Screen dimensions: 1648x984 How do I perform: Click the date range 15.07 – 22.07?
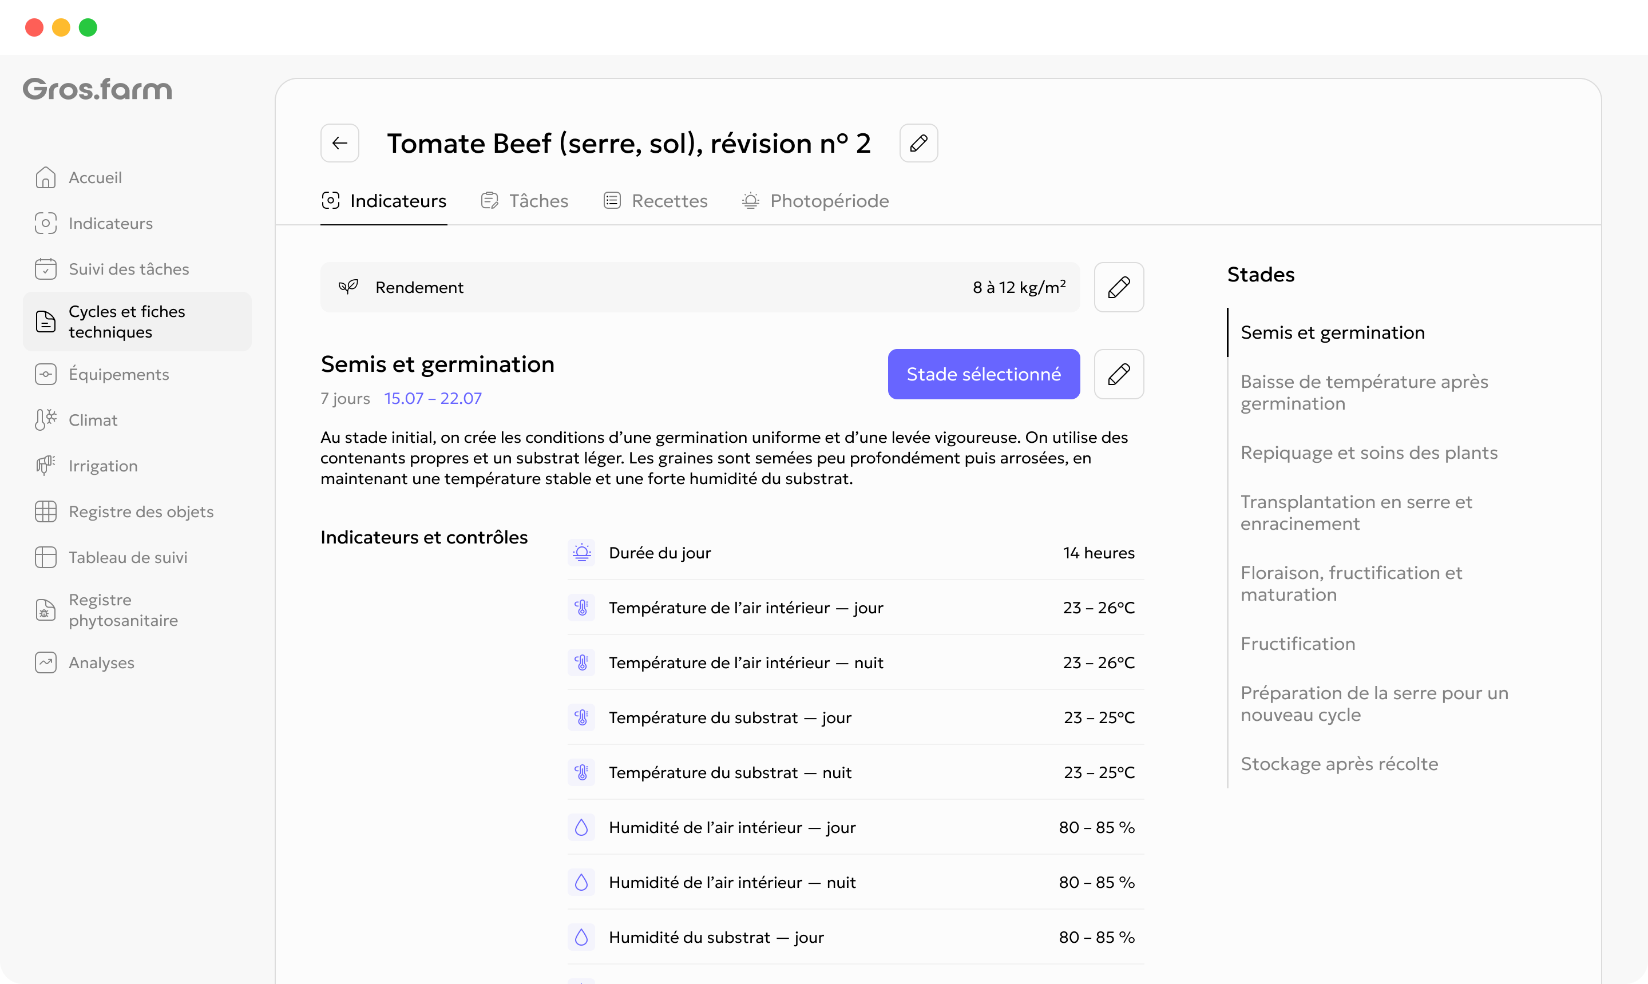433,399
